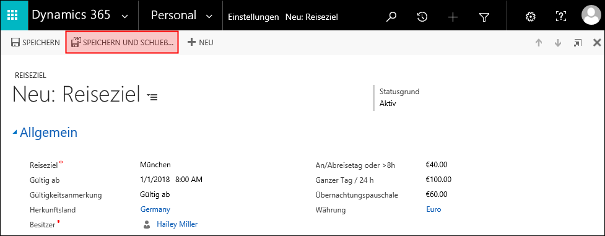
Task: Click the Einstellungen breadcrumb item
Action: (x=253, y=17)
